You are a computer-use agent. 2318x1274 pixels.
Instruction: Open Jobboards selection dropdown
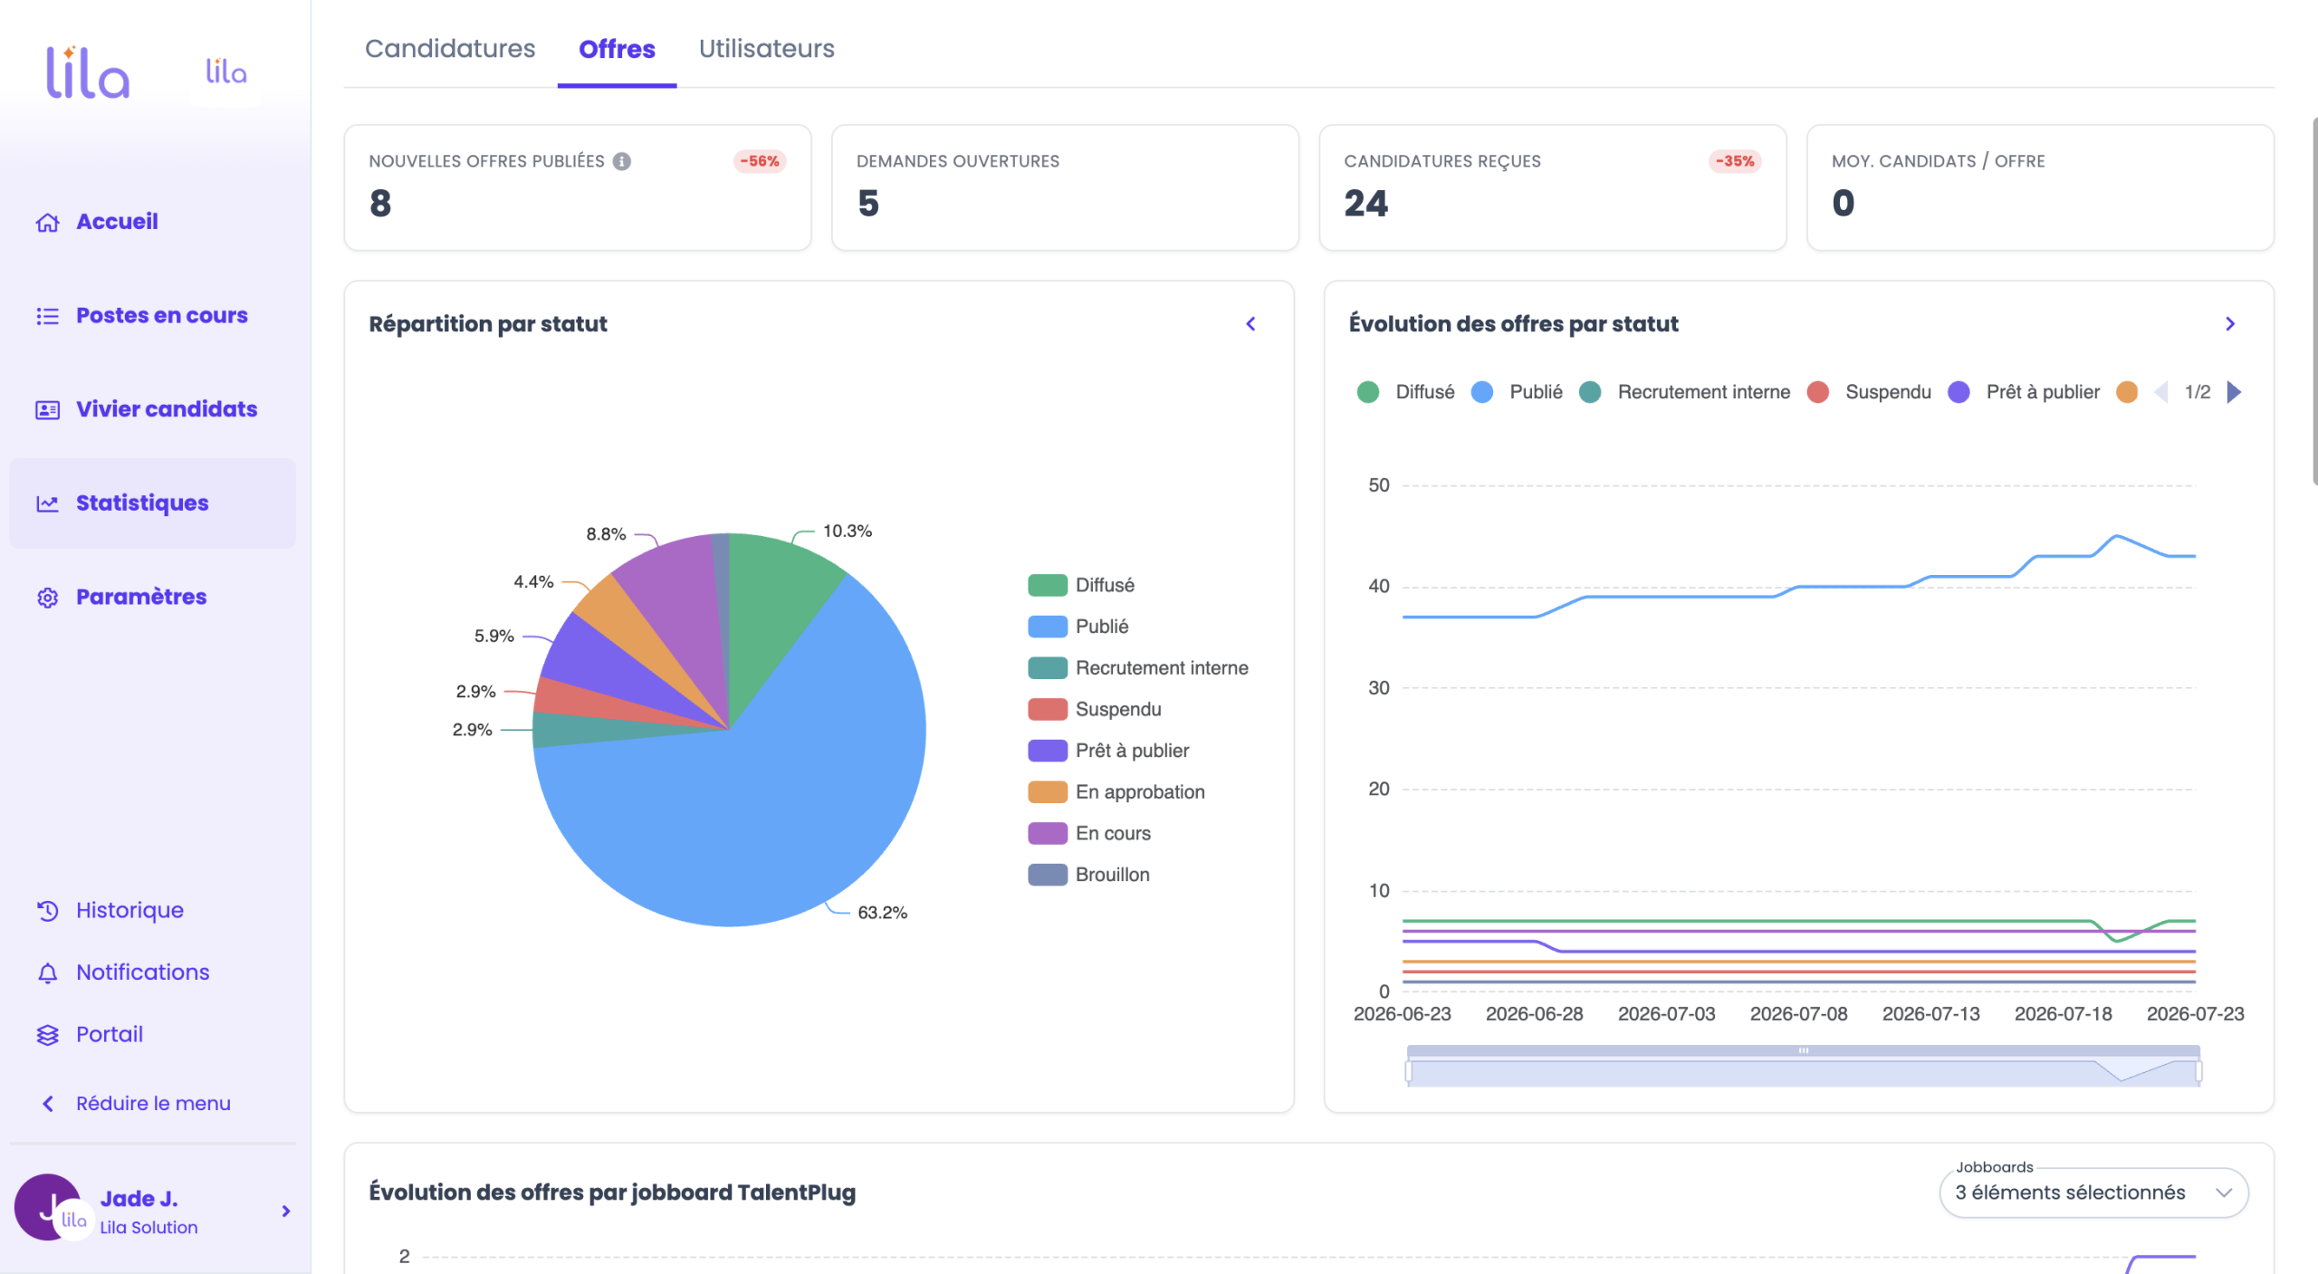(x=2093, y=1193)
